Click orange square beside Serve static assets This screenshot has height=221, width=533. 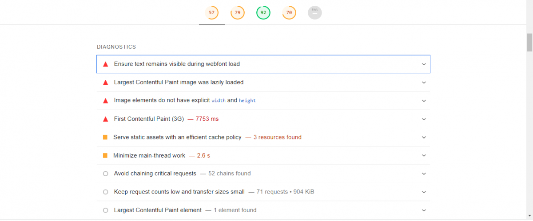click(105, 138)
